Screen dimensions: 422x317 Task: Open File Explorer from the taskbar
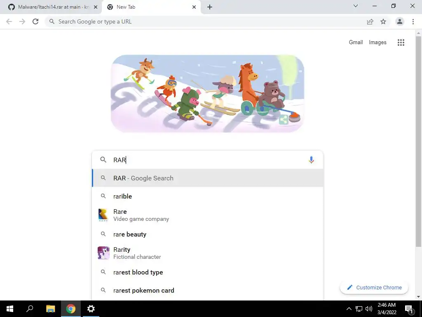click(x=50, y=309)
